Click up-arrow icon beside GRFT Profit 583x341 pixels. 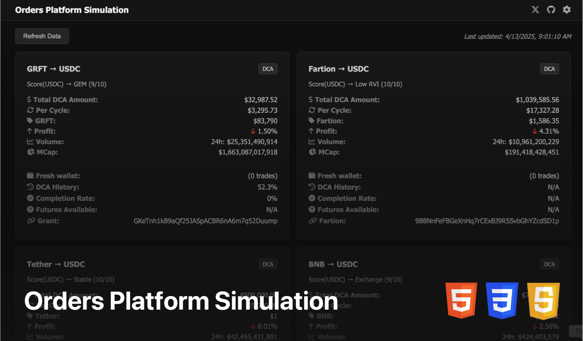pyautogui.click(x=30, y=131)
